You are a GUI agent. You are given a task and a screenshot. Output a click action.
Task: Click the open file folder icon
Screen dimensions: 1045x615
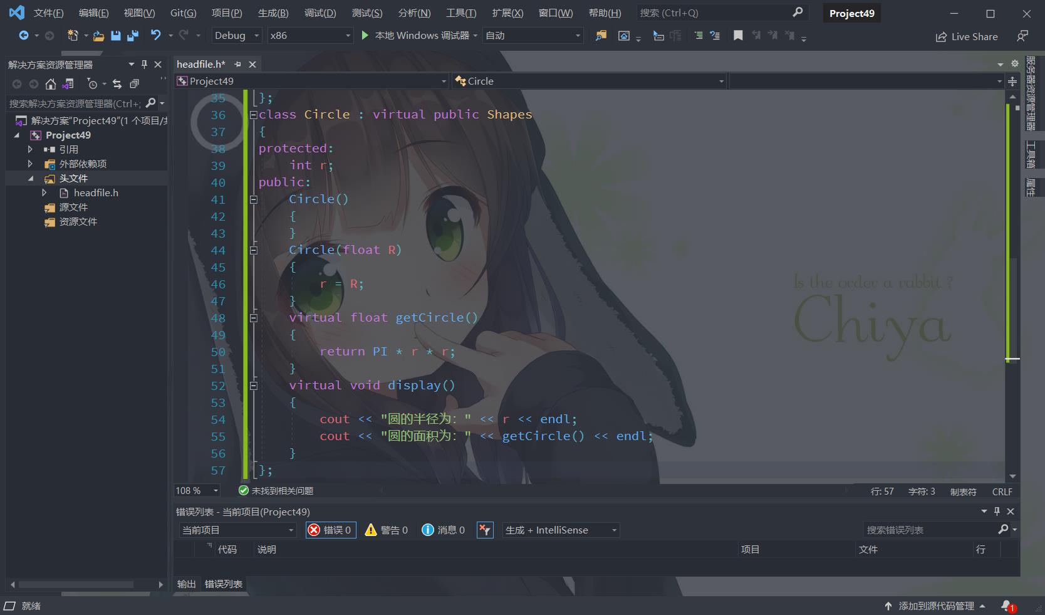(x=98, y=36)
